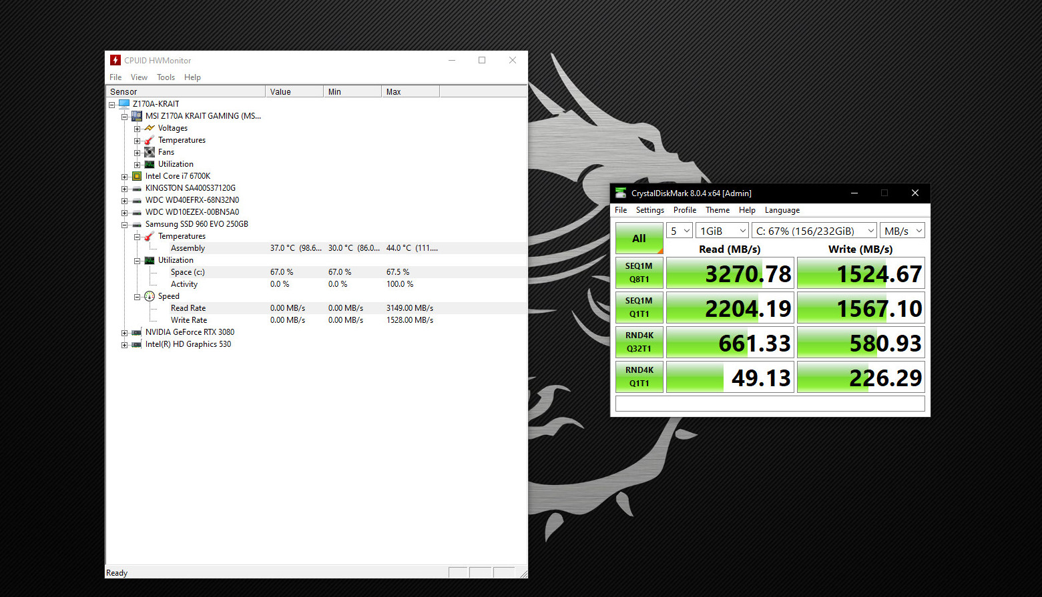Click the 226.29 write result bar
This screenshot has height=597, width=1042.
[861, 378]
